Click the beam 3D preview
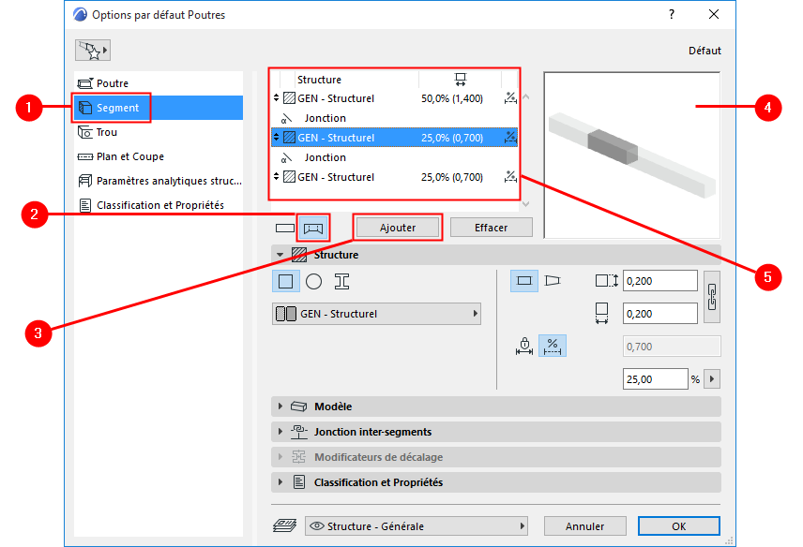803x547 pixels. 632,155
